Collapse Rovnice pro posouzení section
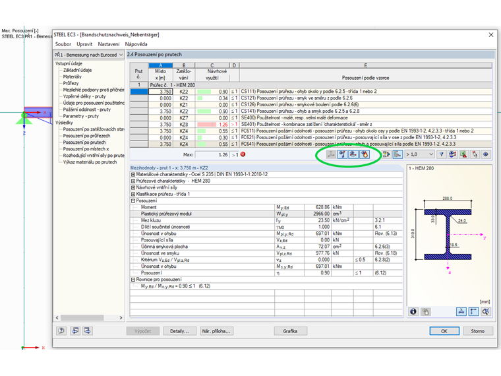This screenshot has height=376, width=501. (133, 280)
